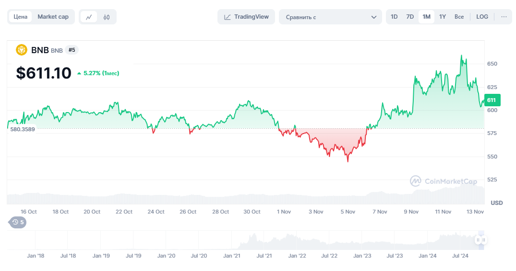This screenshot has height=271, width=516.
Task: Click Jan '21 on the overview timeline
Action: click(x=232, y=256)
